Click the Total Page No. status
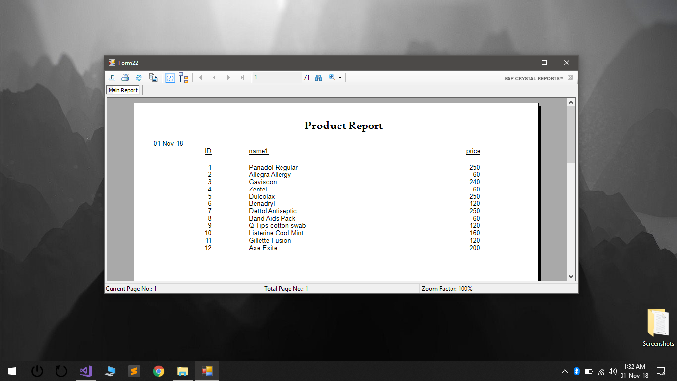677x381 pixels. 286,289
